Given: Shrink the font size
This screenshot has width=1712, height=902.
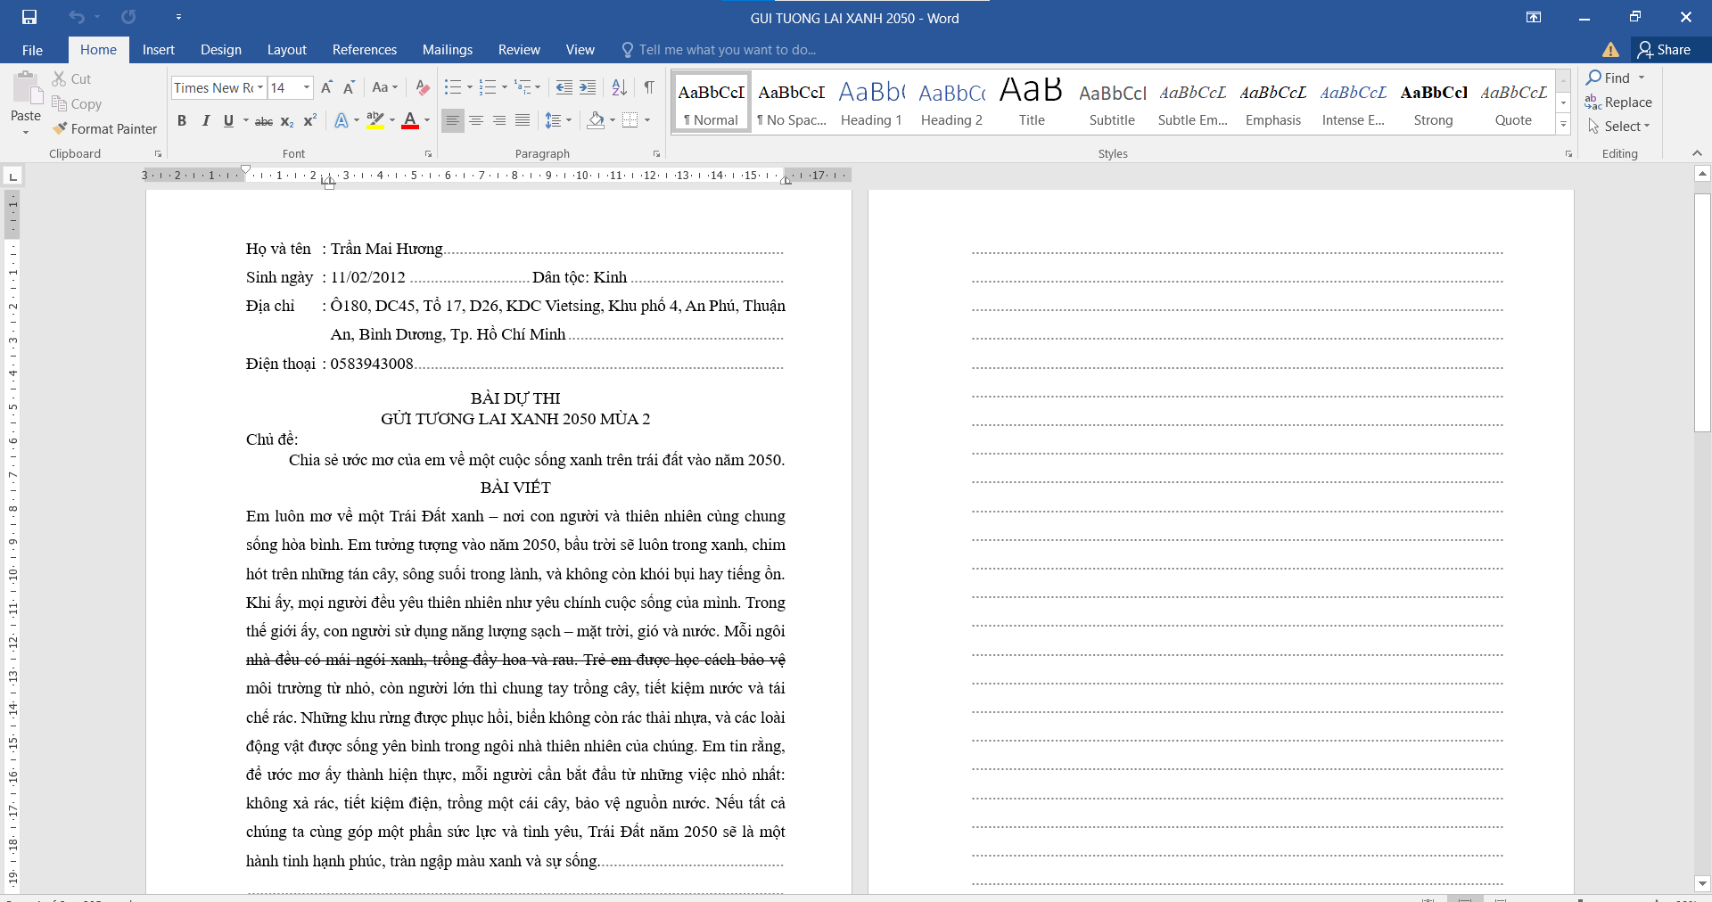Looking at the screenshot, I should pos(349,87).
